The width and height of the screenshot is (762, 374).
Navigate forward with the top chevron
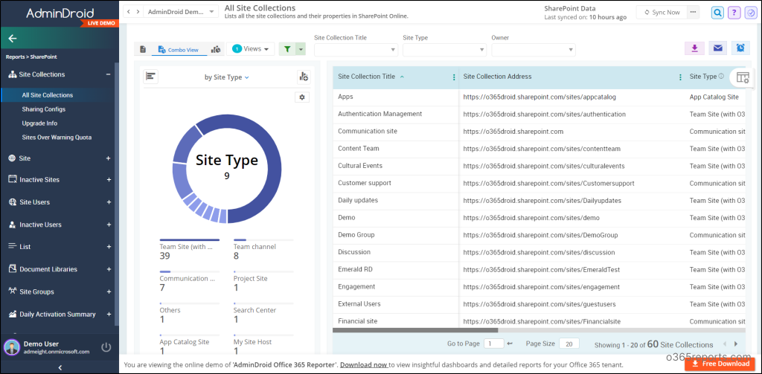(x=138, y=12)
